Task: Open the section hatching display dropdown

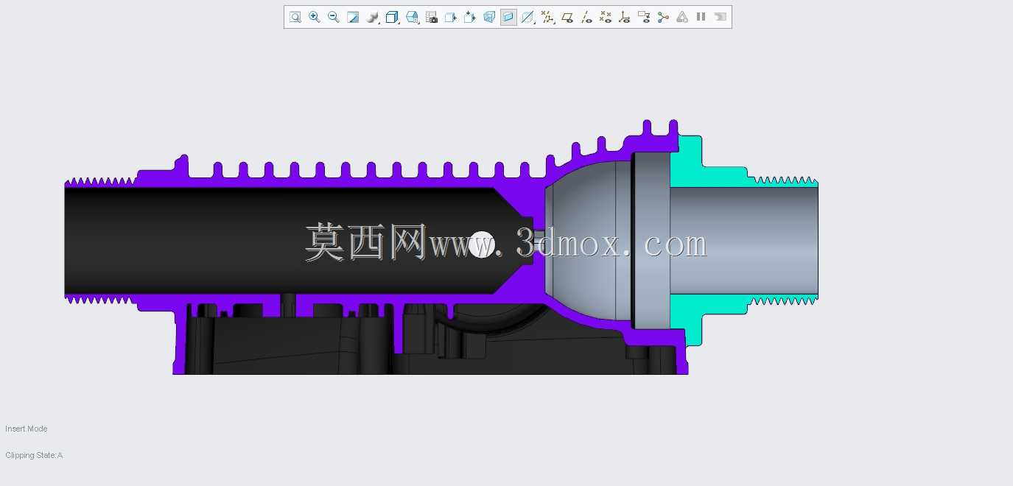Action: coord(528,17)
